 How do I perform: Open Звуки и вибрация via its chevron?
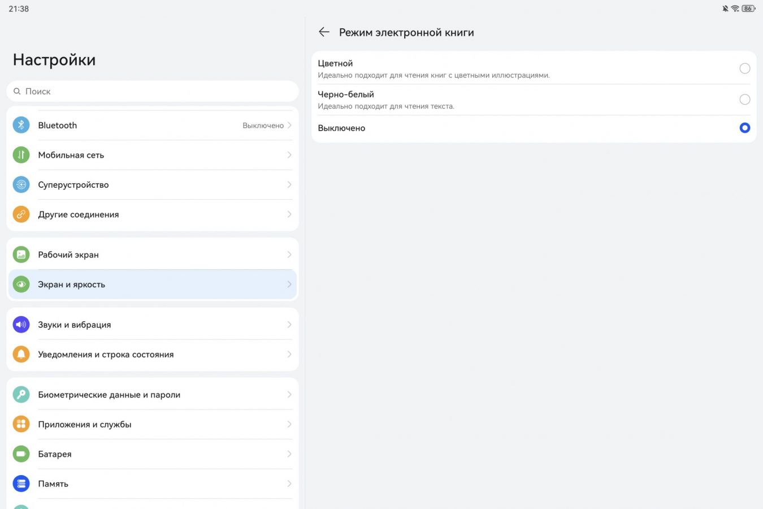289,325
